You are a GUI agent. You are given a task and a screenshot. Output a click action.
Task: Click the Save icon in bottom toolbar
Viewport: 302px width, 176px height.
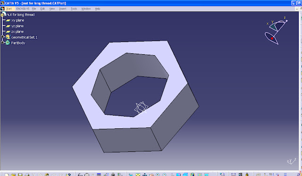pos(20,175)
